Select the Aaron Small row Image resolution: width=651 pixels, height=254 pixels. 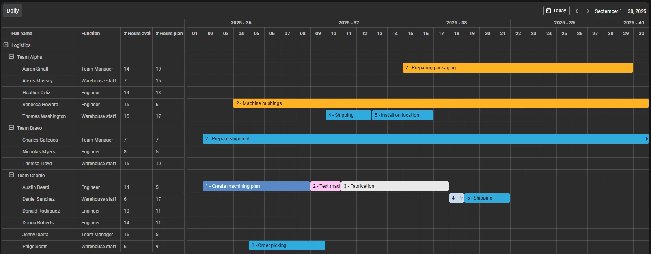coord(93,69)
